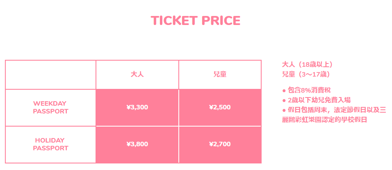This screenshot has height=170, width=392.
Task: Click the 2歲以下幼兒免費入場 bullet note
Action: 316,100
